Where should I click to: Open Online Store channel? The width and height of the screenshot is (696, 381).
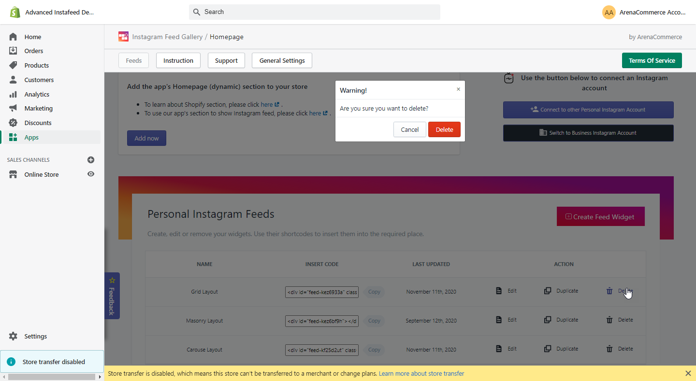pyautogui.click(x=42, y=174)
